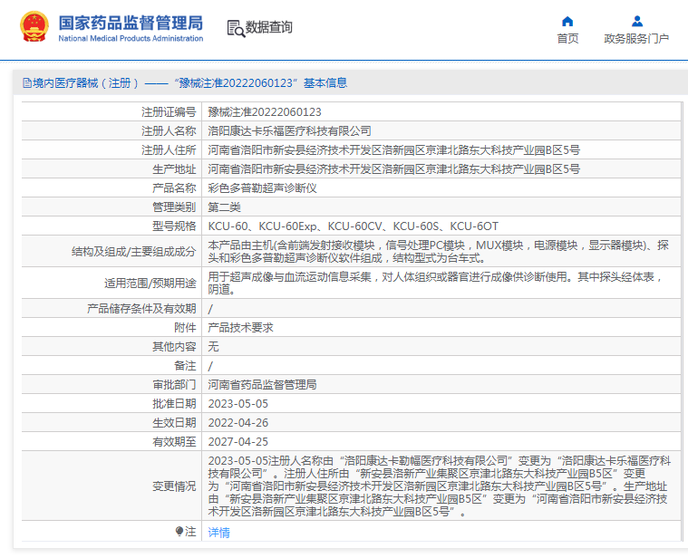Click the document icon before 境内医疗器械
The width and height of the screenshot is (688, 558).
coord(27,82)
